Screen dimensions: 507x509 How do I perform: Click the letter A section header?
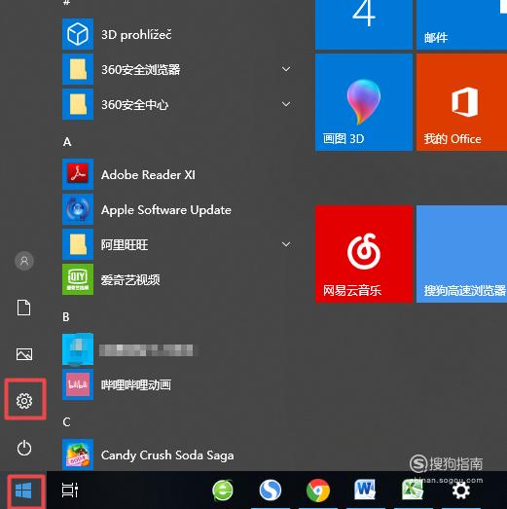click(67, 142)
